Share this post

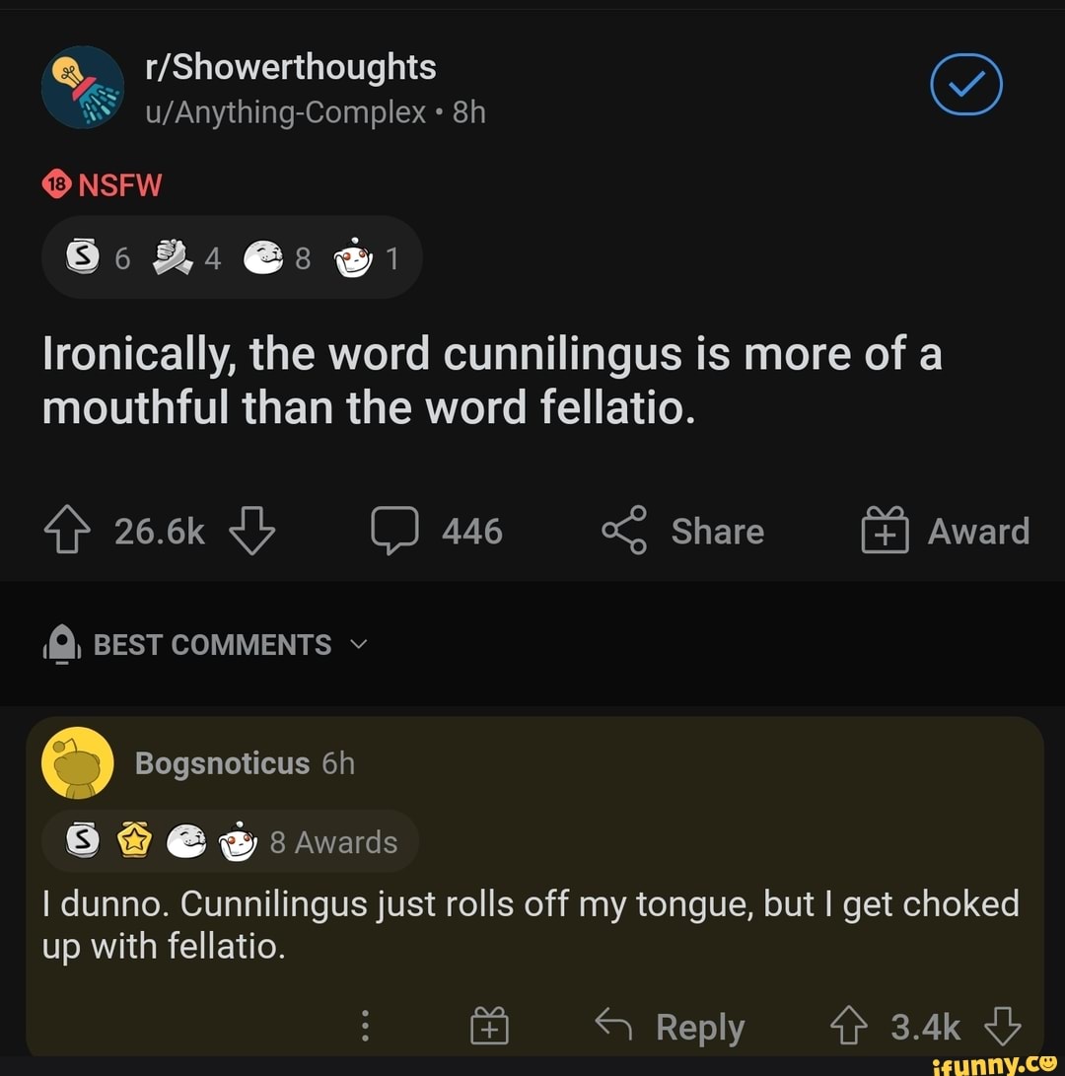683,532
